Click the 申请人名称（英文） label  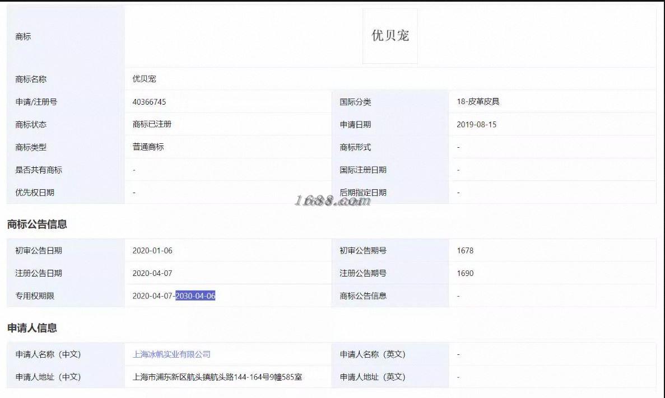[x=373, y=354]
